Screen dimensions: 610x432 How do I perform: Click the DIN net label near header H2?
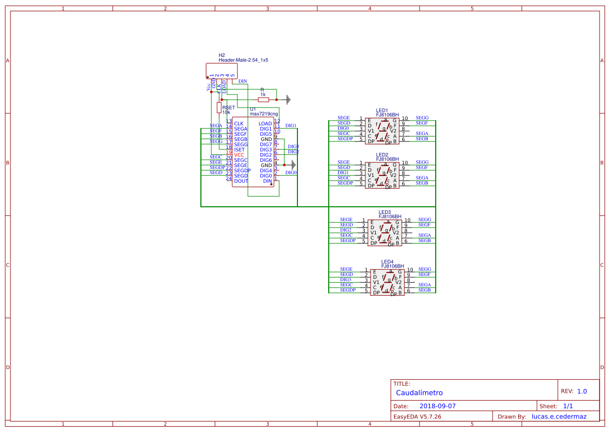click(x=242, y=81)
